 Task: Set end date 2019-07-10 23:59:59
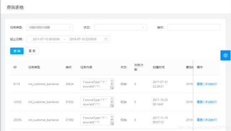click(83, 39)
